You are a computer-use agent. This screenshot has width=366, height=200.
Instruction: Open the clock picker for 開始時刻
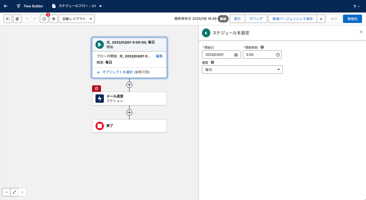(278, 54)
